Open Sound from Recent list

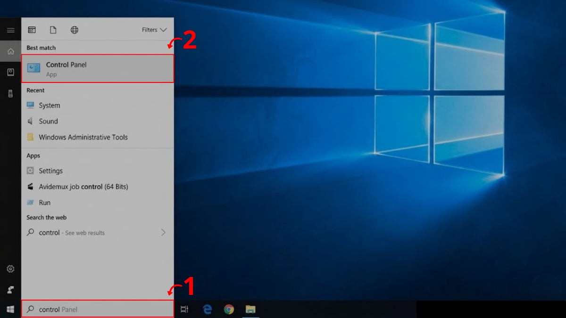tap(48, 121)
